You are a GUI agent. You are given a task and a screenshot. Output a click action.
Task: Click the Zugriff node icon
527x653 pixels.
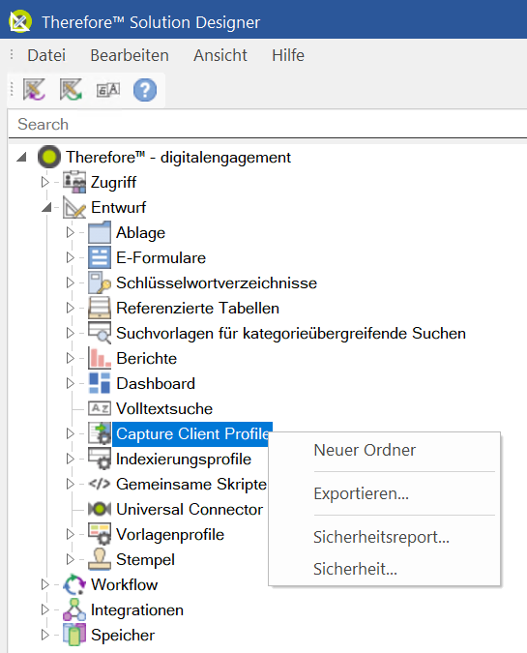(74, 182)
